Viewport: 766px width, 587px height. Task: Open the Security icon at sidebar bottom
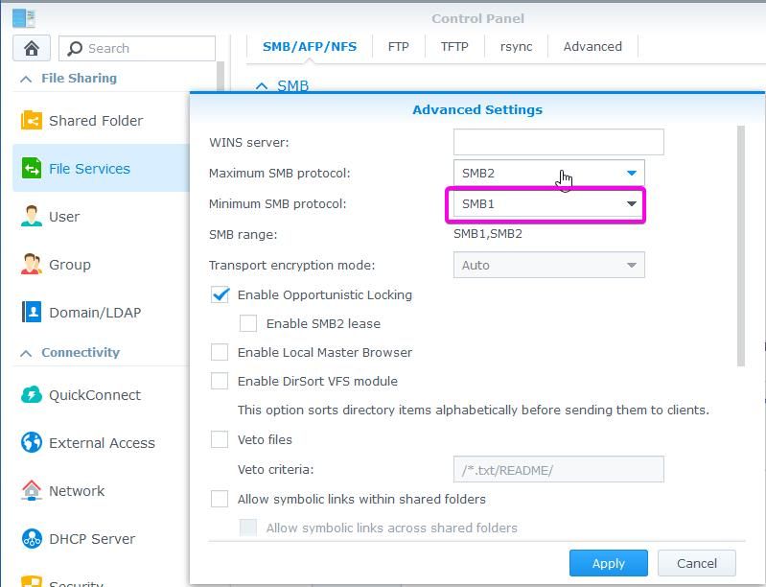click(32, 581)
